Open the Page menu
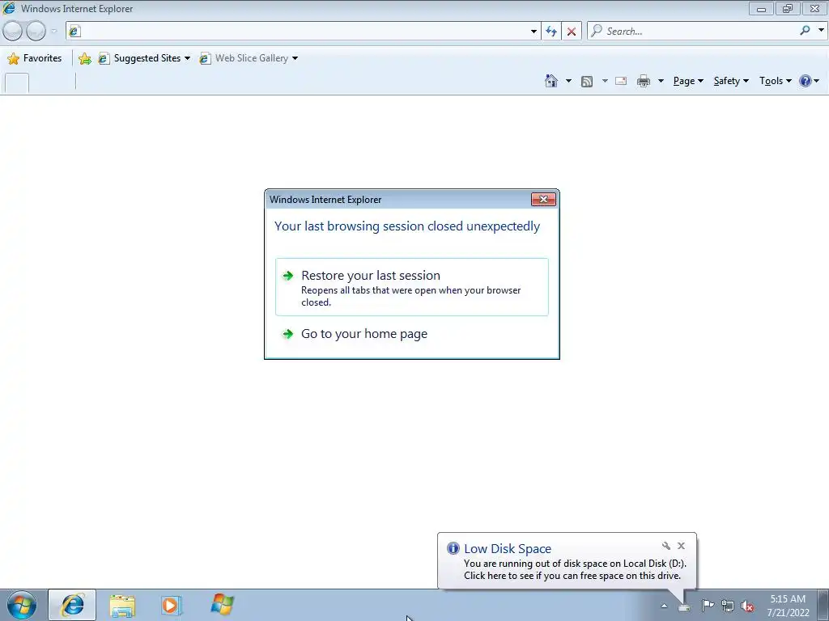829x621 pixels. click(x=688, y=81)
